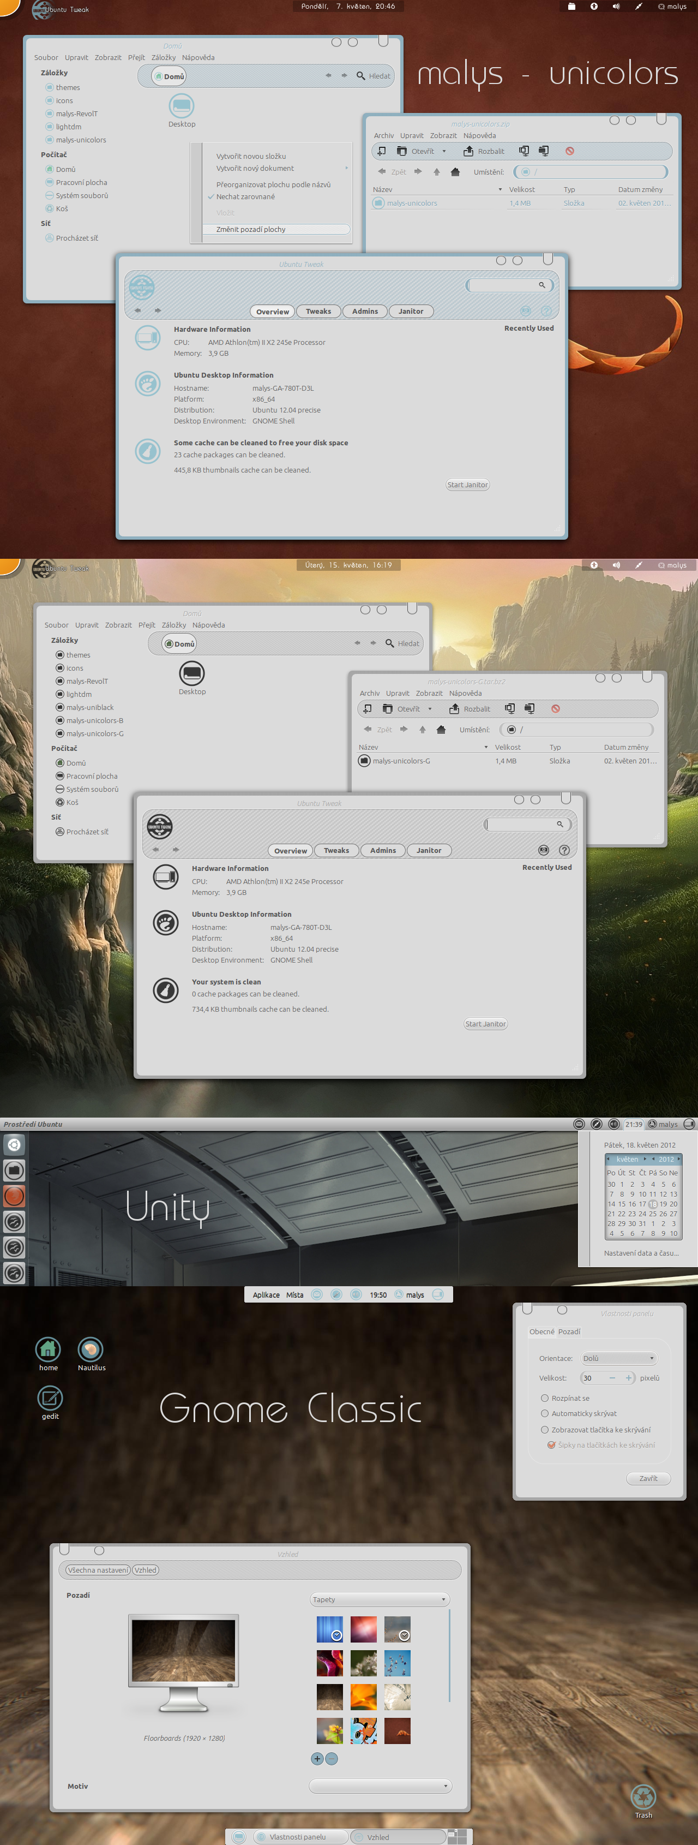Open Tapety dropdown in Vzhled window

coord(380,1600)
